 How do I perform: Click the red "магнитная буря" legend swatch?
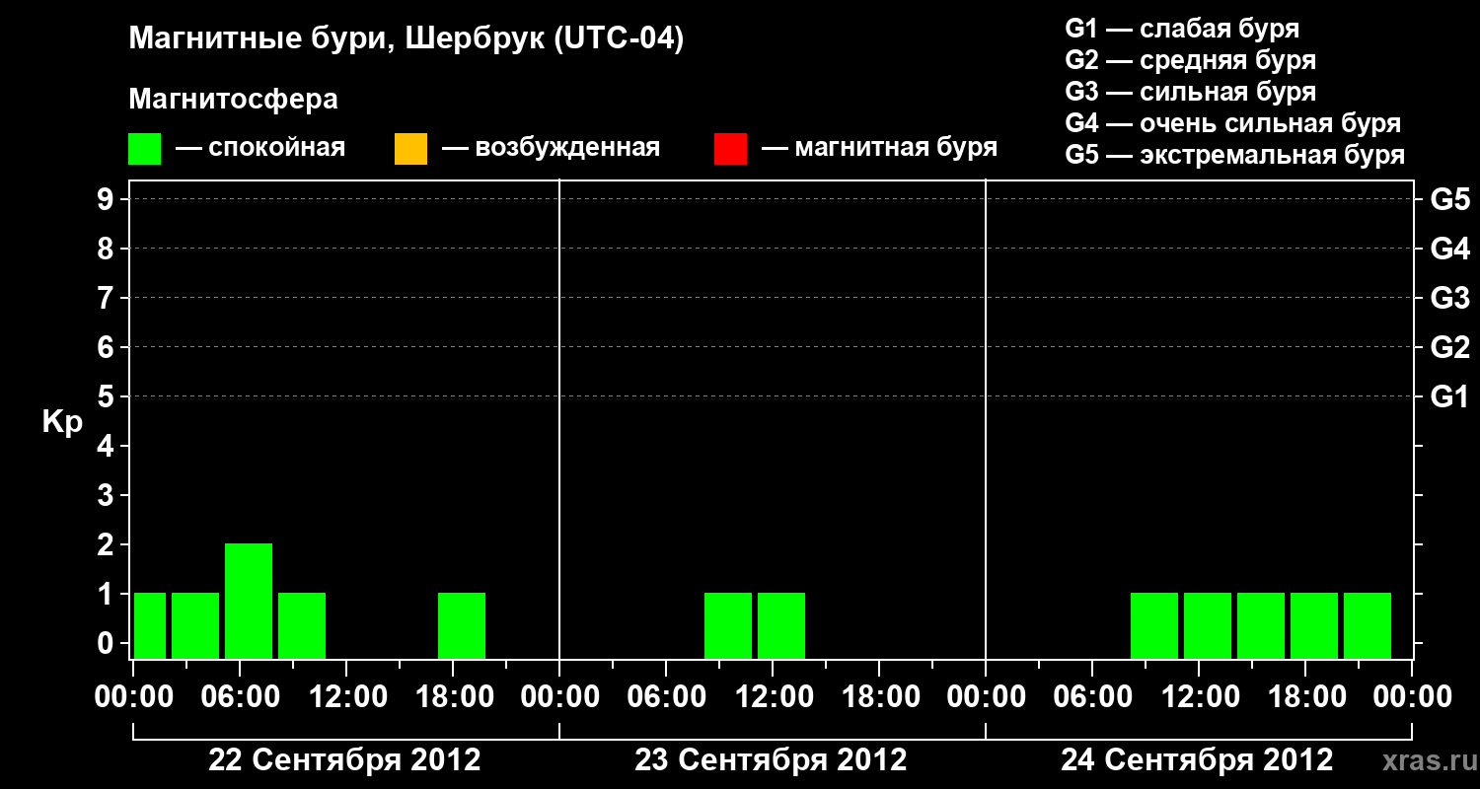tap(731, 149)
